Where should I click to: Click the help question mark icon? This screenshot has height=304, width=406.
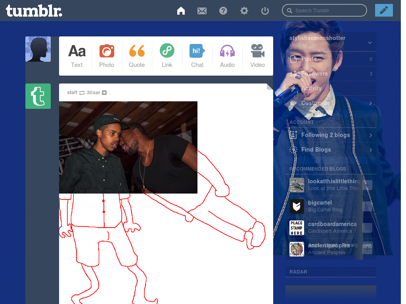click(223, 11)
